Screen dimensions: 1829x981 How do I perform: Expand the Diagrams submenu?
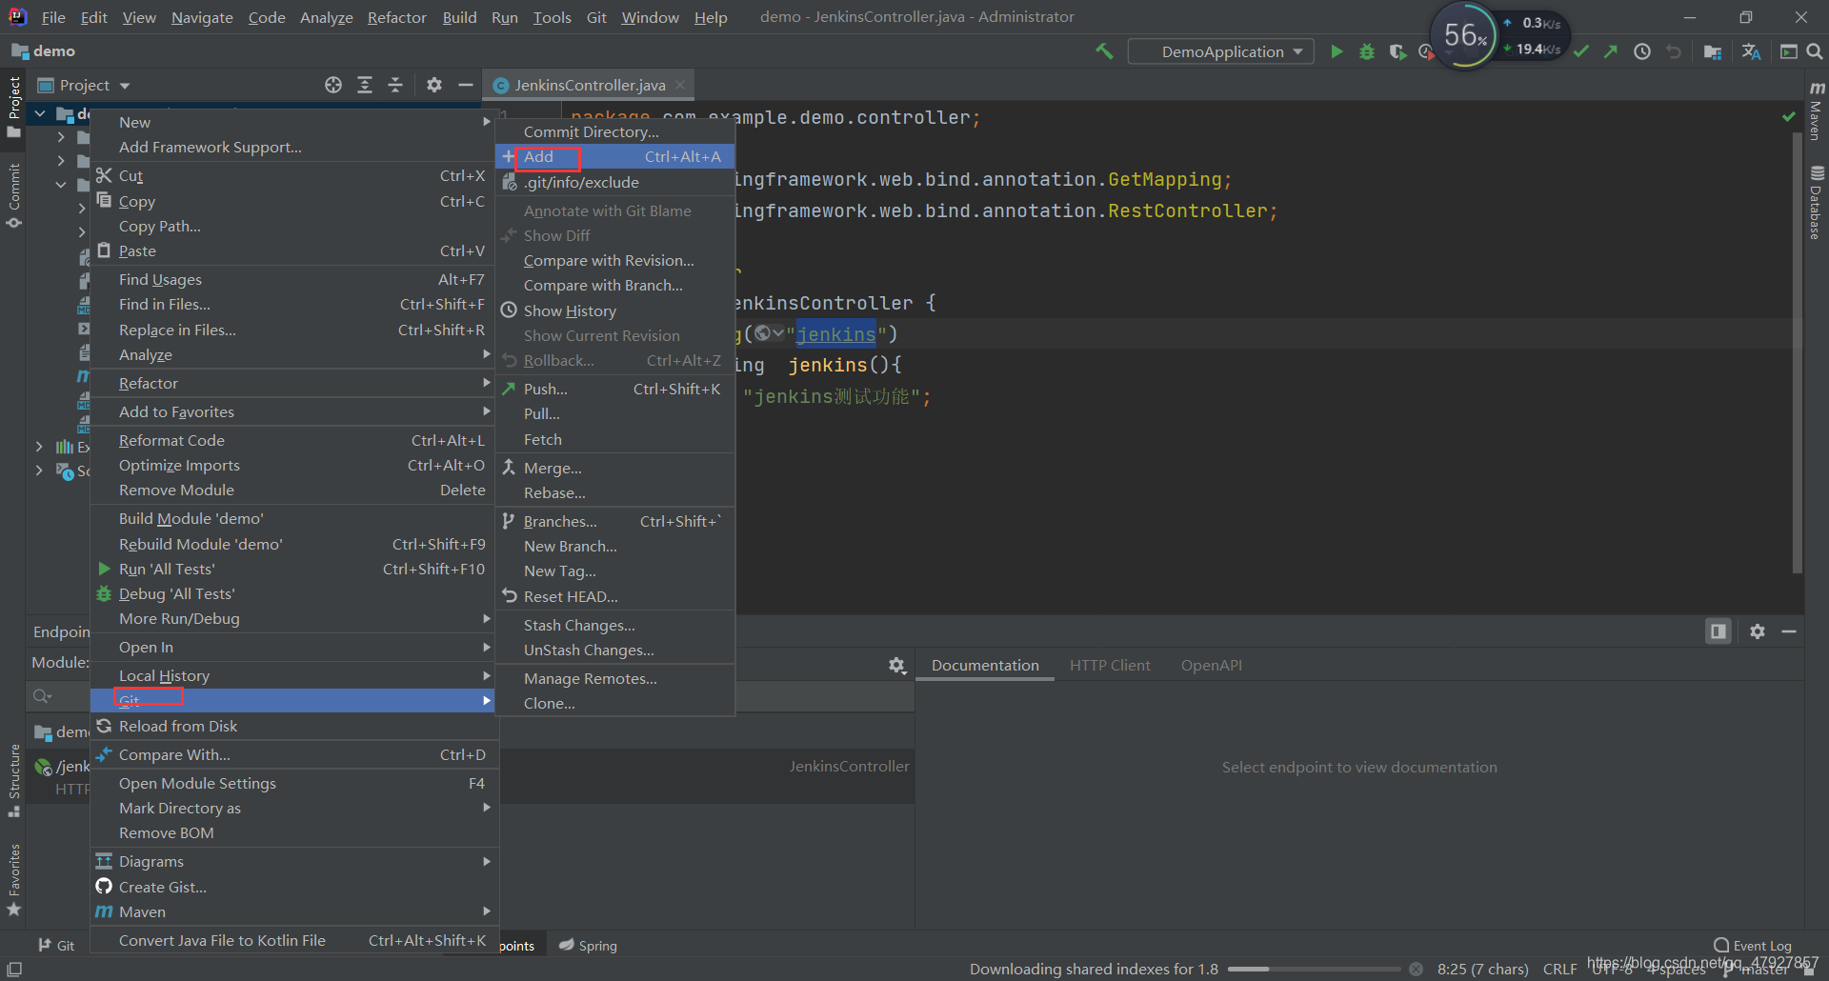click(x=294, y=861)
